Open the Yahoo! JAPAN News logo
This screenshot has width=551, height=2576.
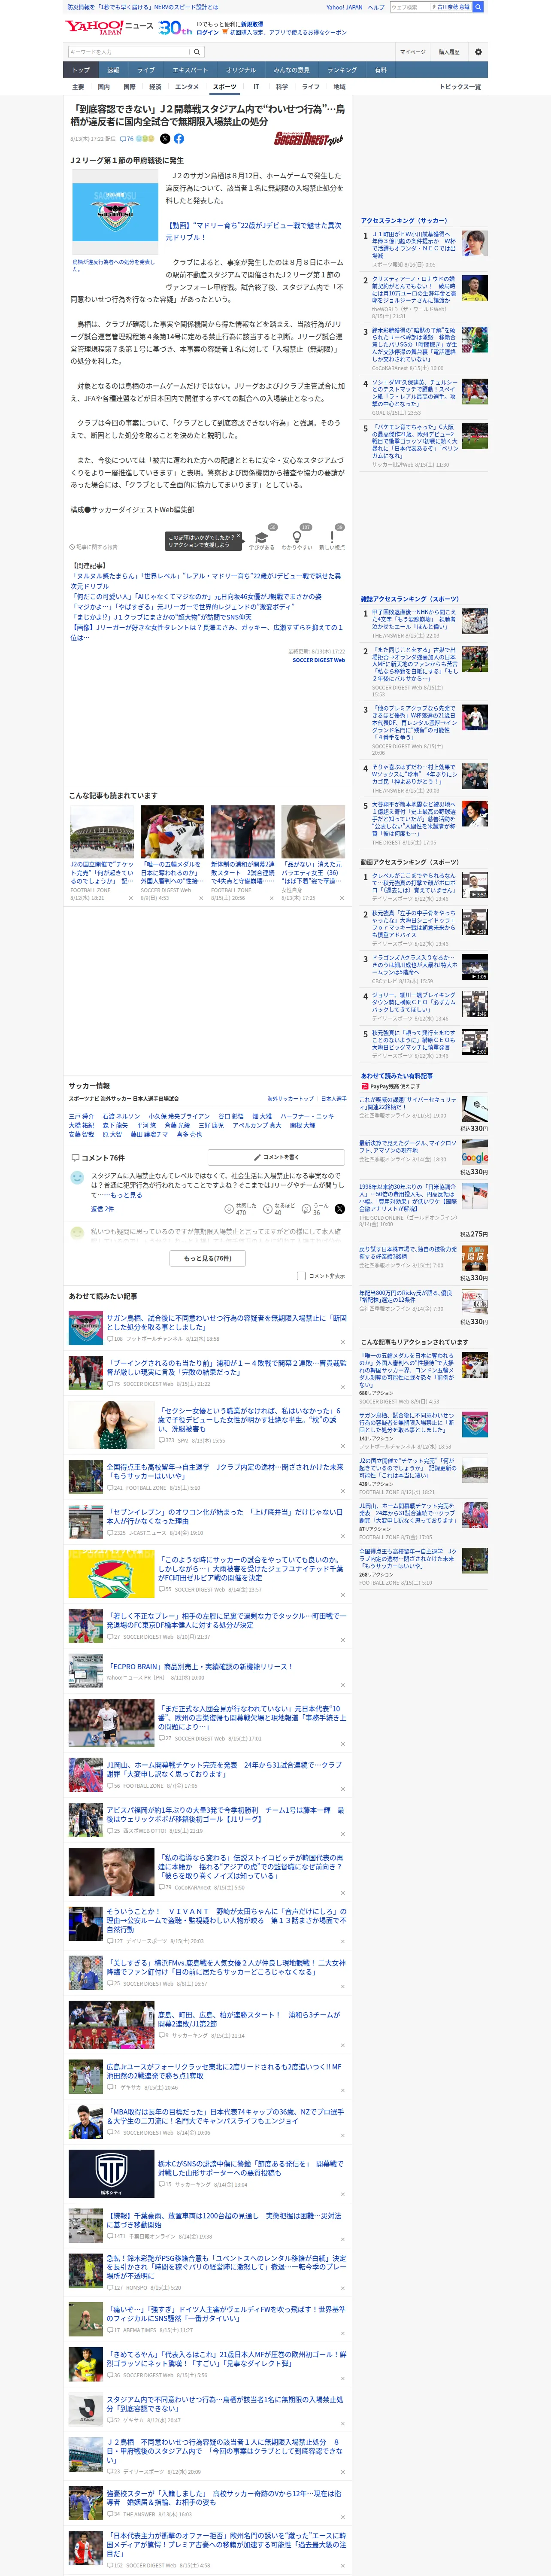(109, 27)
